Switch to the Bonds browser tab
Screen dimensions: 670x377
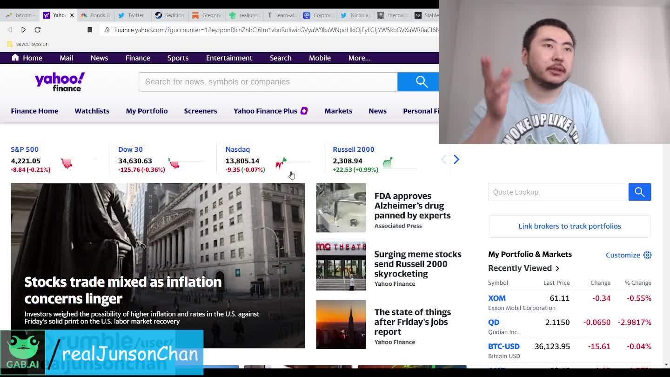click(96, 15)
